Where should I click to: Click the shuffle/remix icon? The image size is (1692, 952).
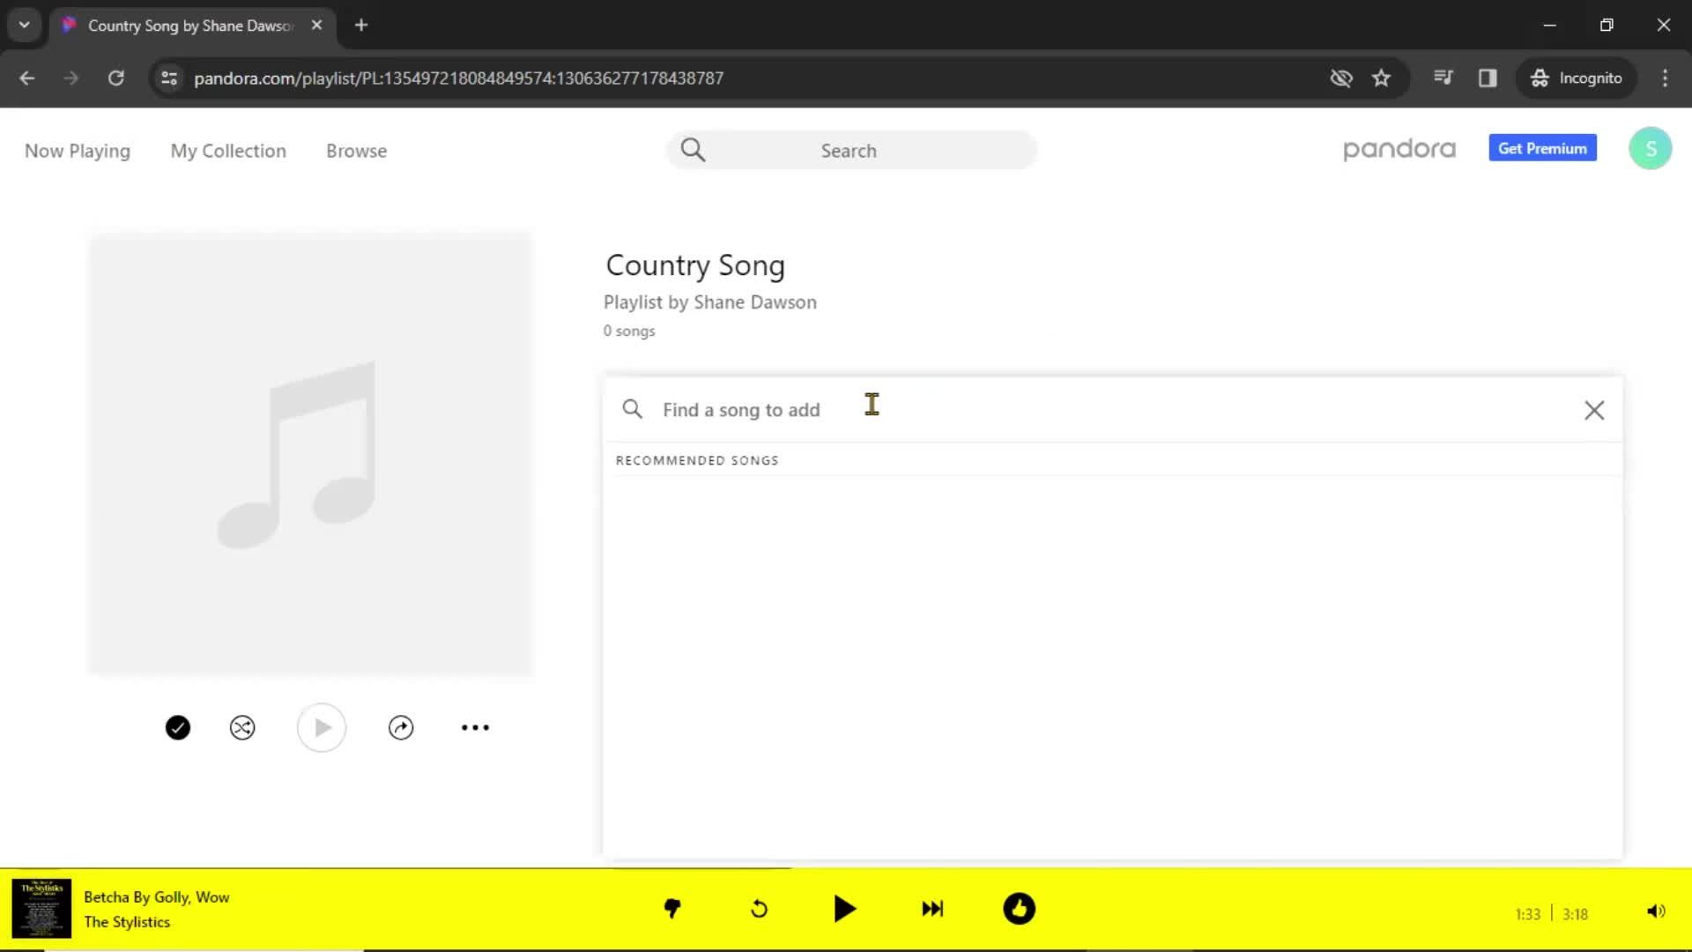(243, 727)
